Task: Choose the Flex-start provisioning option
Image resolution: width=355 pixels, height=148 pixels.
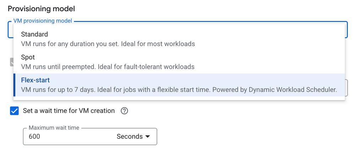Action: coord(35,80)
